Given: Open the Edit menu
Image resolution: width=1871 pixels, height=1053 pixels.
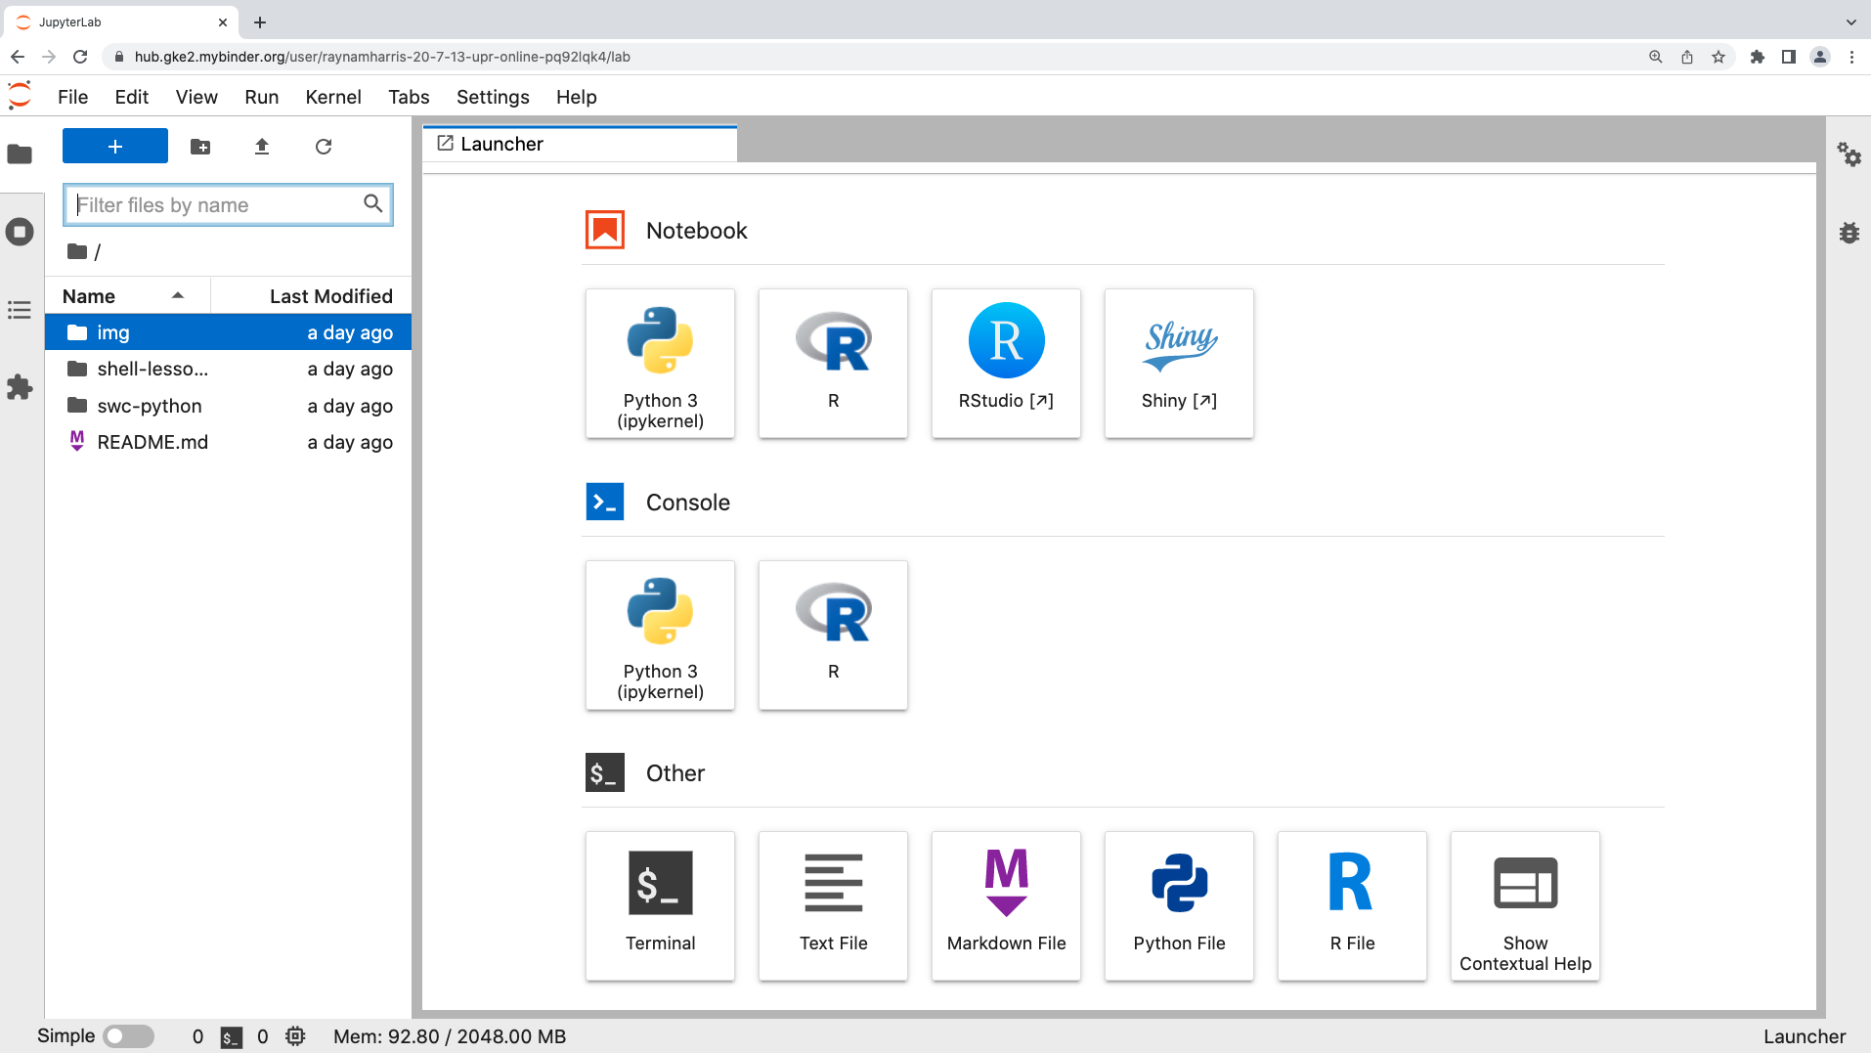Looking at the screenshot, I should click(x=132, y=97).
